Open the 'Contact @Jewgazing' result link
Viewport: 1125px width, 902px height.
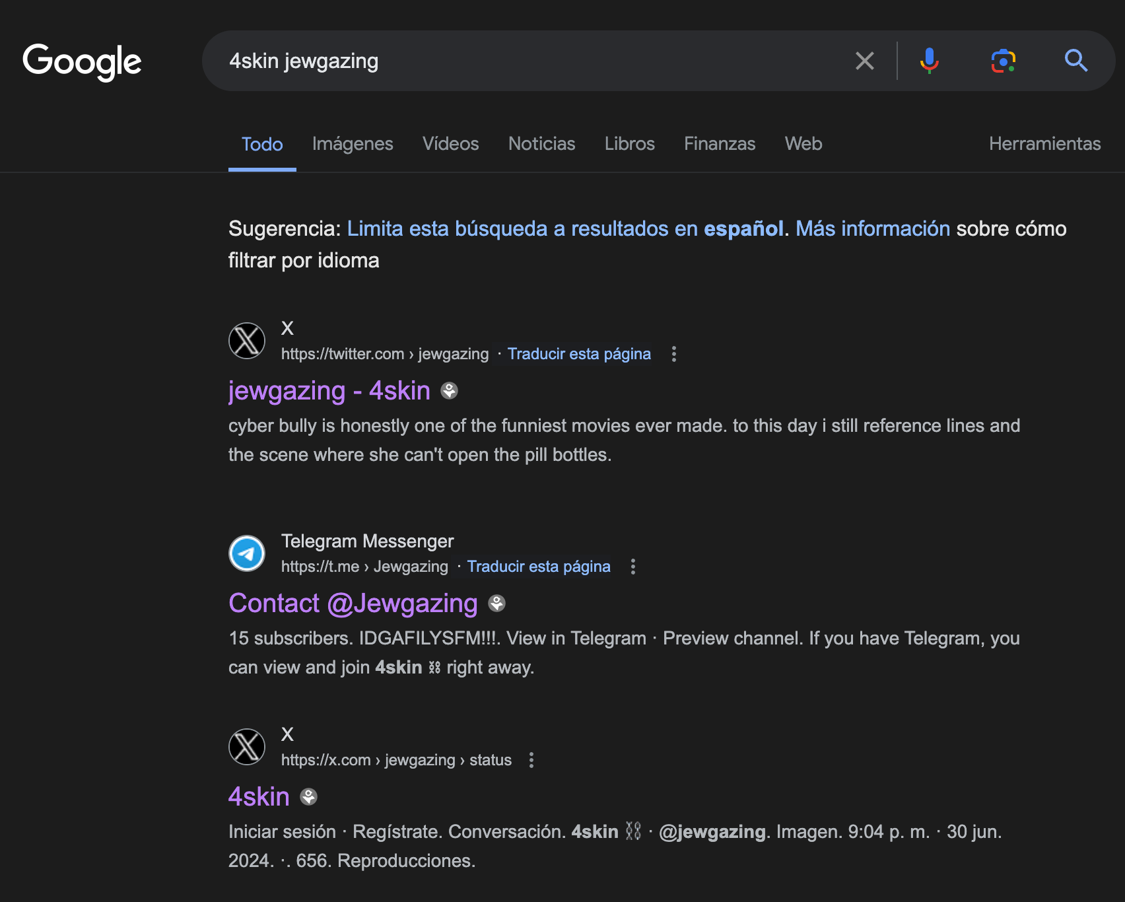click(x=353, y=604)
